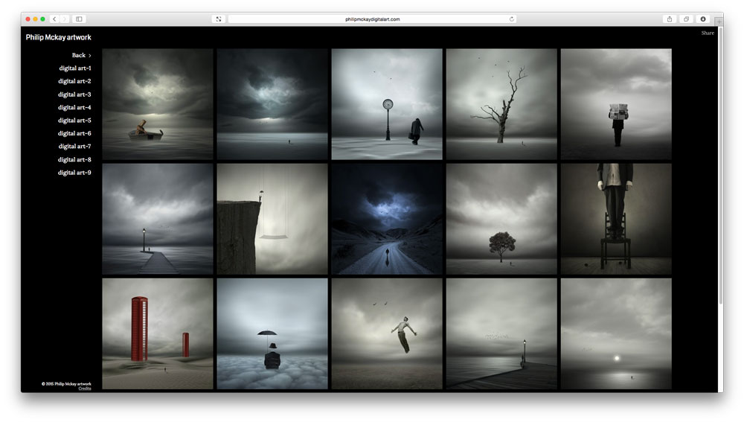Screen dimensions: 744x422
Task: Click the yellow minimize window button
Action: point(35,19)
